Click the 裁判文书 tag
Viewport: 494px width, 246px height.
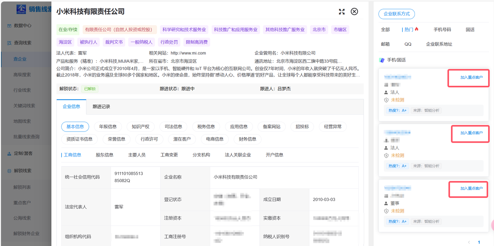[x=114, y=42]
